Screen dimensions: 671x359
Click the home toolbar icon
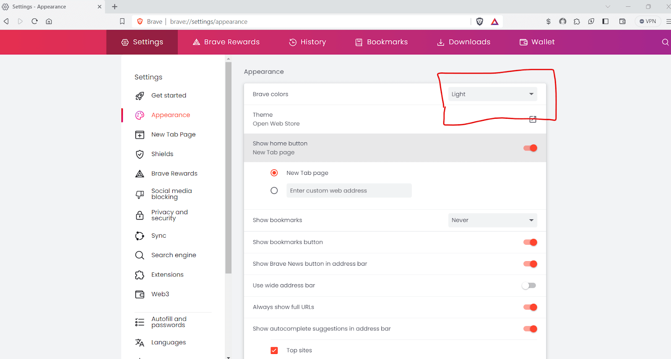tap(49, 21)
